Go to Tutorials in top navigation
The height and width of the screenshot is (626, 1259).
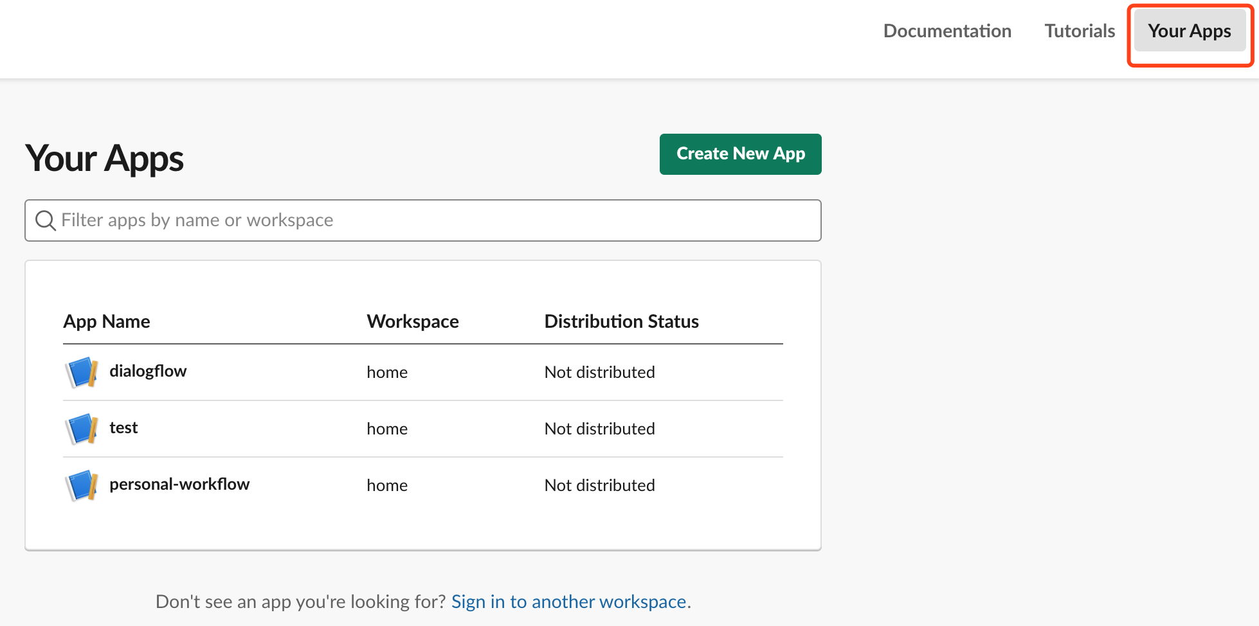point(1080,31)
